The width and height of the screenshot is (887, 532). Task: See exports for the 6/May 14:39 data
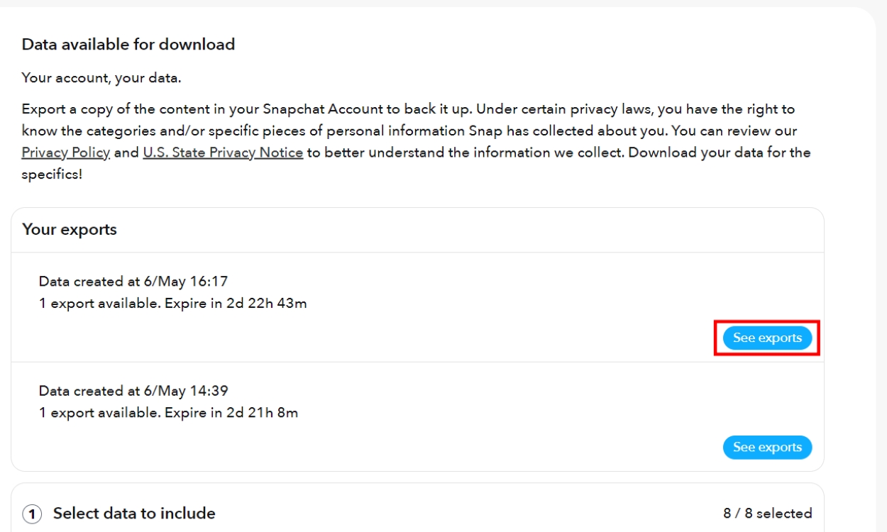coord(767,447)
